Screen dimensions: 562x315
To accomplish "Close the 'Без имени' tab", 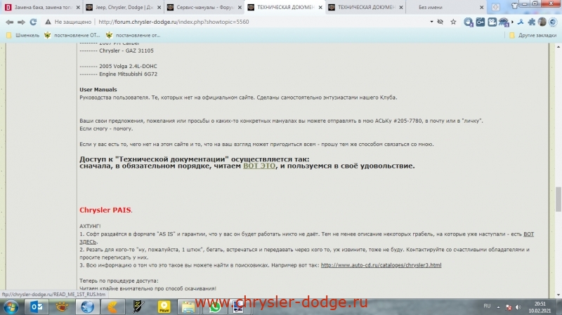I will click(482, 7).
